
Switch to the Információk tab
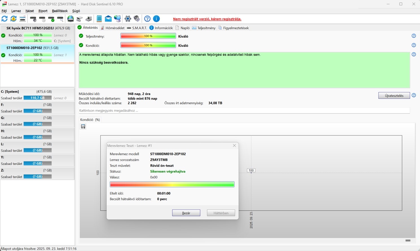tap(161, 28)
